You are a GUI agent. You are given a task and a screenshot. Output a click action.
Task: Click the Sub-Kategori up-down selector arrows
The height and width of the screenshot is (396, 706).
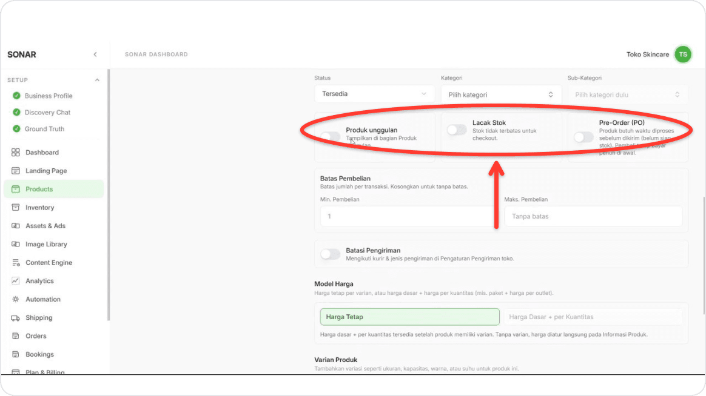677,94
